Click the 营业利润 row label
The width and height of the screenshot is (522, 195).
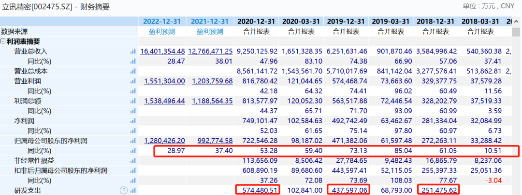pos(27,81)
